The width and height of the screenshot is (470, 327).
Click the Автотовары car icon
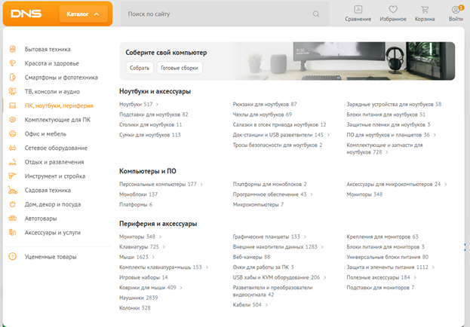click(12, 219)
